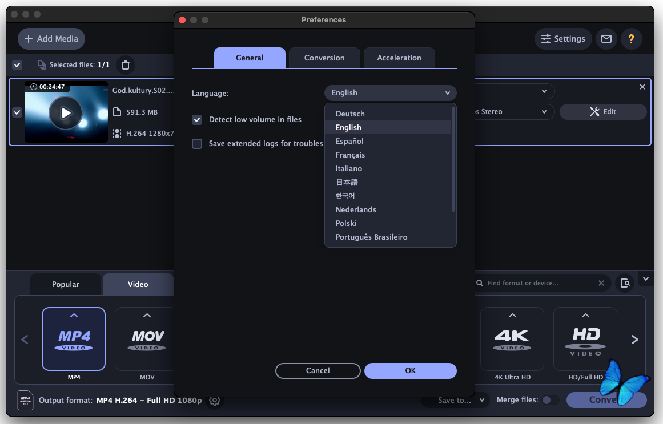Go to next formats with right arrow
Viewport: 663px width, 424px height.
pyautogui.click(x=634, y=340)
